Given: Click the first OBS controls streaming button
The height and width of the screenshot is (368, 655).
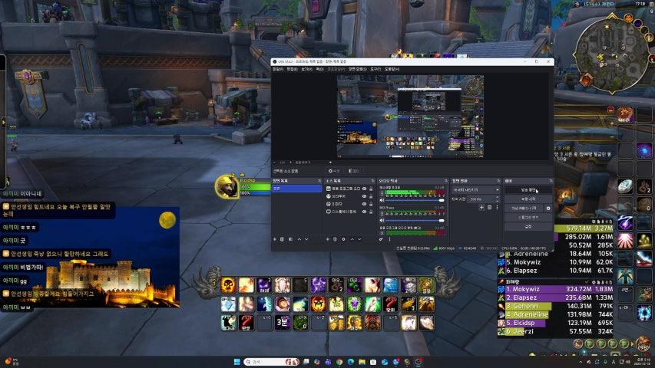Looking at the screenshot, I should (529, 190).
